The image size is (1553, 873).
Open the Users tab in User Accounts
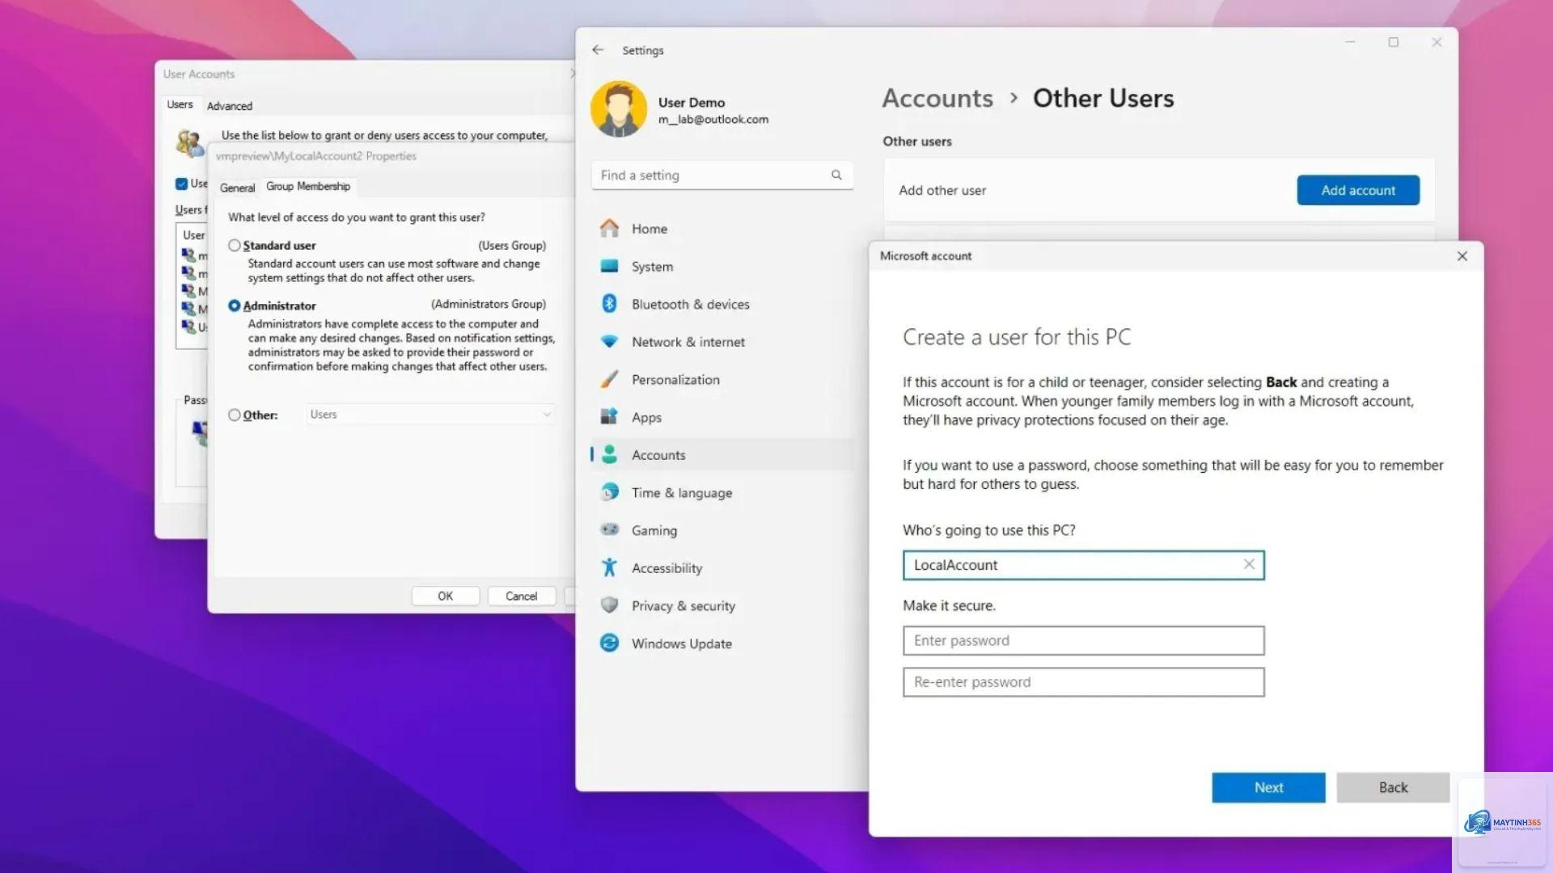tap(180, 104)
